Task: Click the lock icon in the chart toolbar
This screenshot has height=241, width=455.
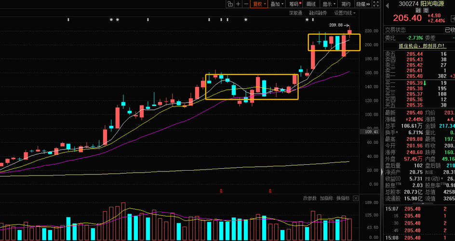Action: click(x=230, y=4)
